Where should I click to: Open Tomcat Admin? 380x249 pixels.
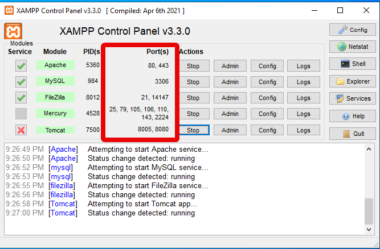230,130
